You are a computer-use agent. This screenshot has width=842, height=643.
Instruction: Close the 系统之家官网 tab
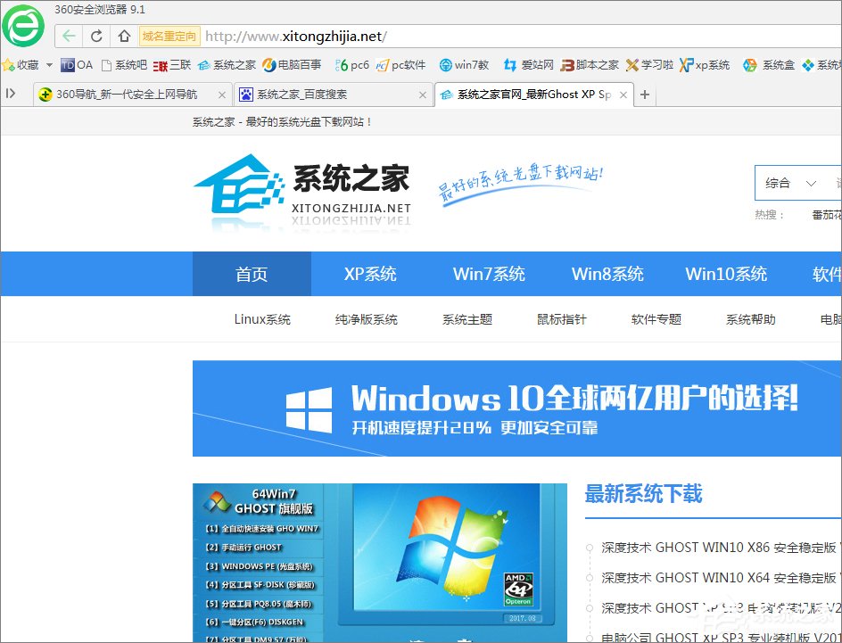tap(623, 95)
